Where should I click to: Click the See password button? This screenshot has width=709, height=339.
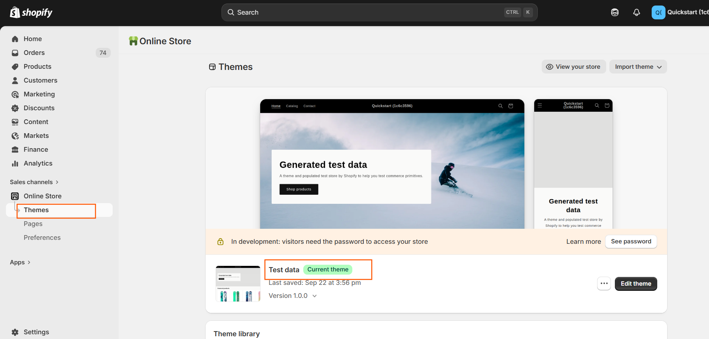pos(631,242)
